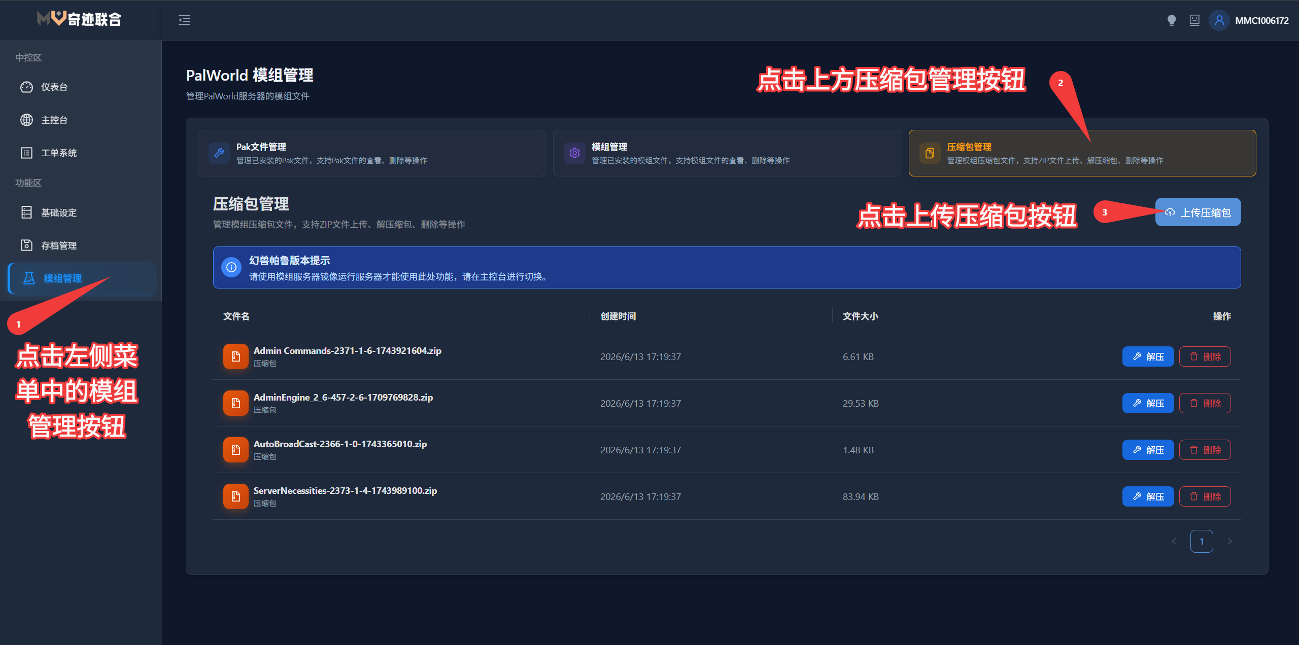Switch to the 压缩包管理 tab card
Viewport: 1299px width, 645px height.
tap(1082, 153)
